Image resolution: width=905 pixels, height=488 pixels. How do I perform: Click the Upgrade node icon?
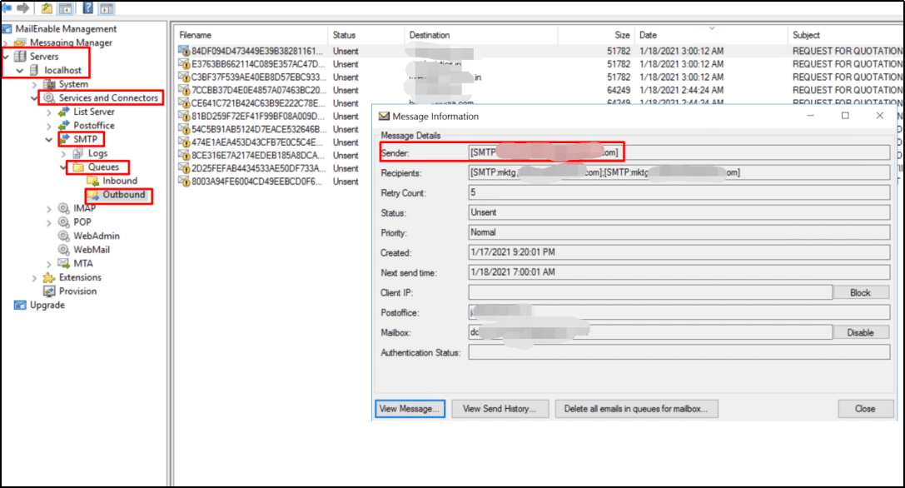20,306
